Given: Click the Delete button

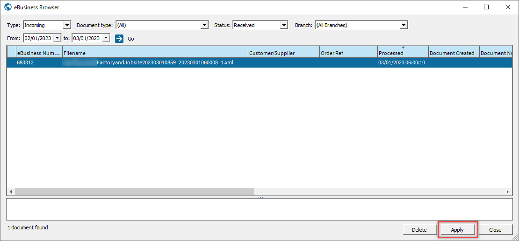Looking at the screenshot, I should click(419, 230).
